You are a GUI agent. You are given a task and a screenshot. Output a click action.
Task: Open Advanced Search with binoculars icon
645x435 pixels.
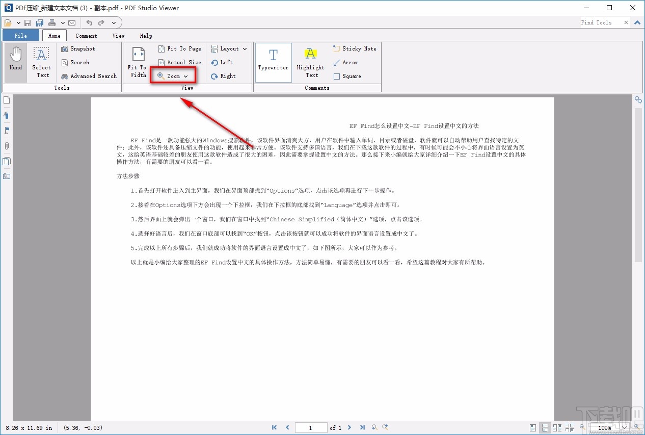tap(89, 76)
